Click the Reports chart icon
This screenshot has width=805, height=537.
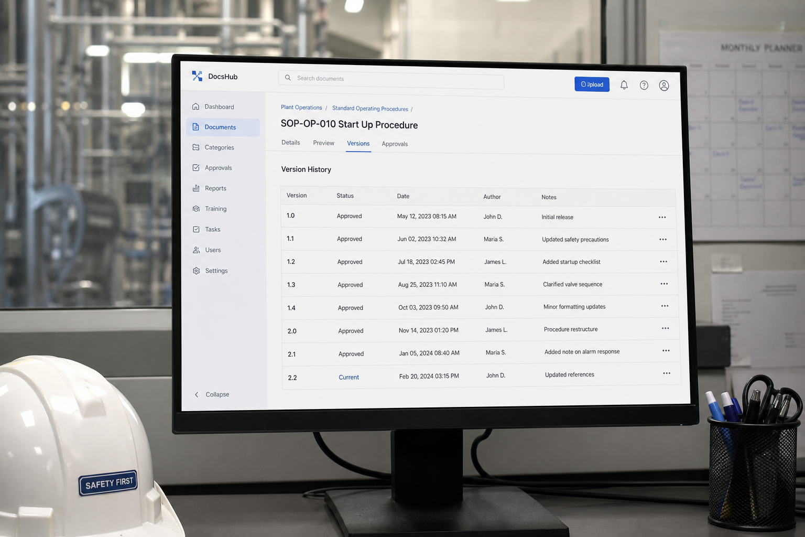click(x=196, y=188)
